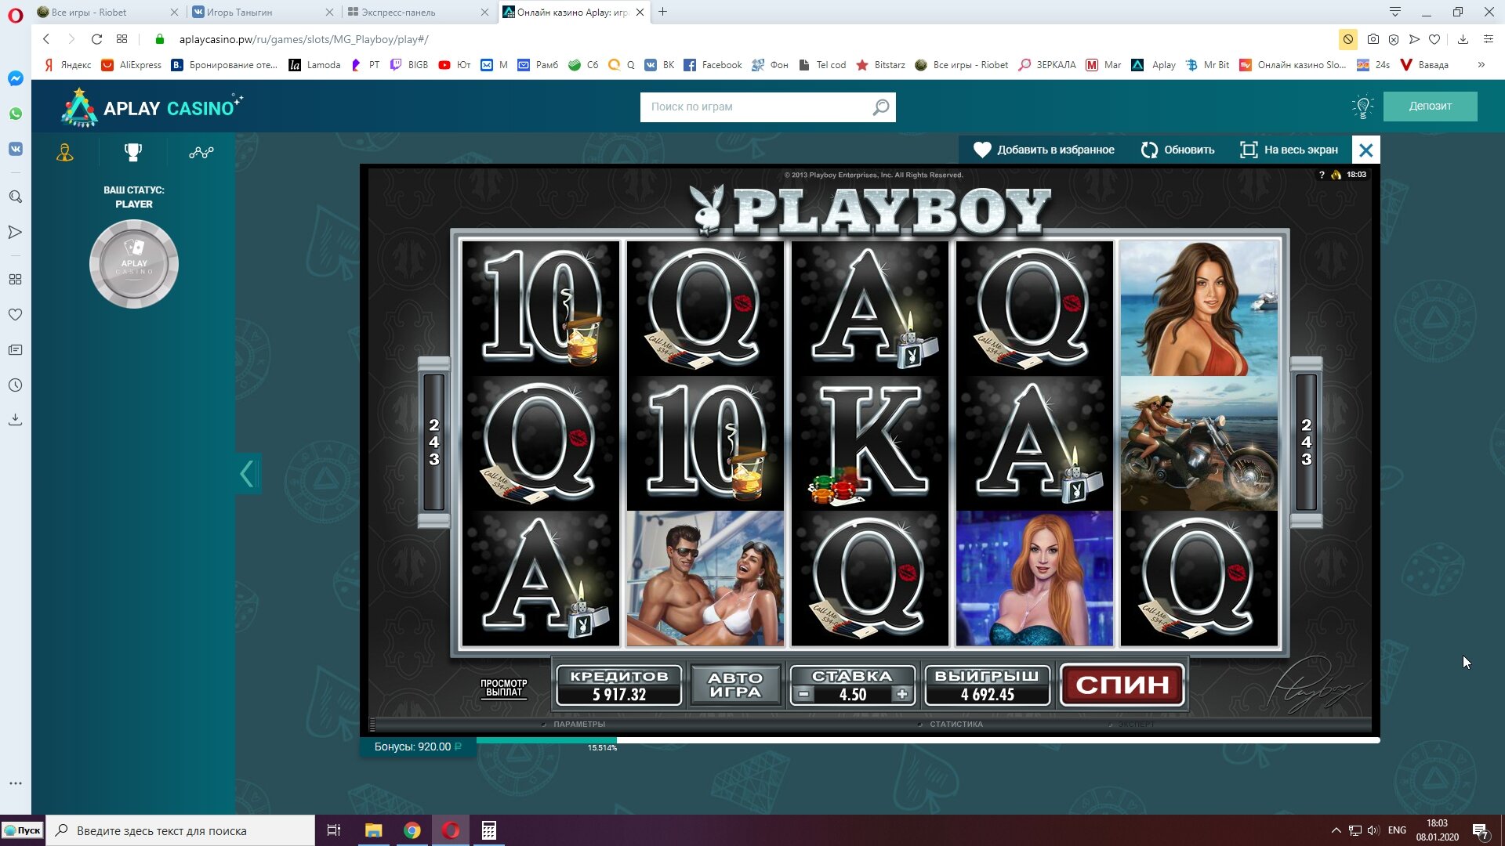The height and width of the screenshot is (846, 1505).
Task: Add game to favorites with heart icon
Action: pyautogui.click(x=982, y=150)
